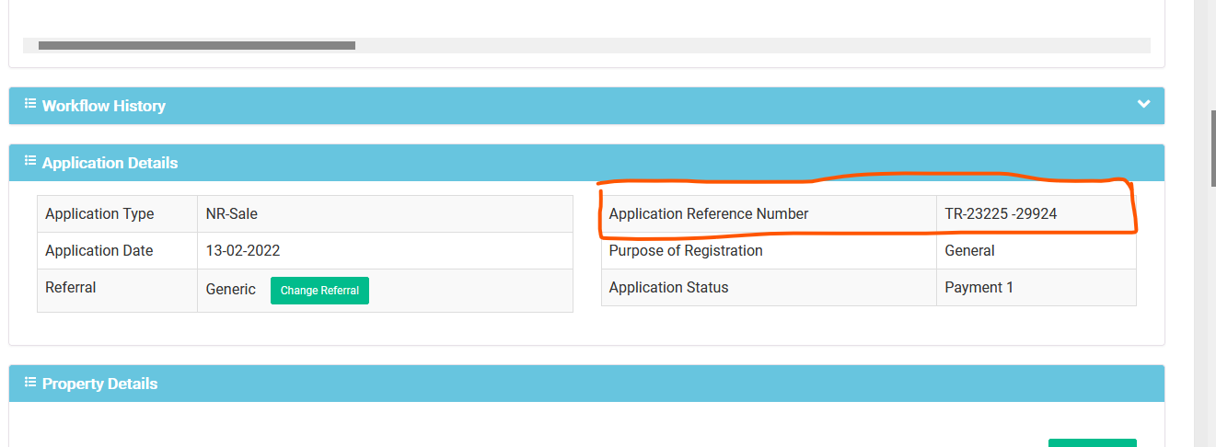
Task: Click the Workflow History list icon
Action: (x=30, y=105)
